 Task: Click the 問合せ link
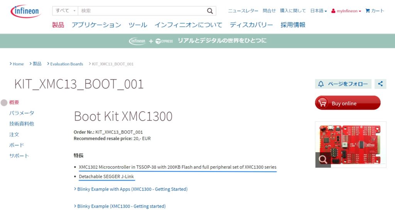(x=269, y=11)
